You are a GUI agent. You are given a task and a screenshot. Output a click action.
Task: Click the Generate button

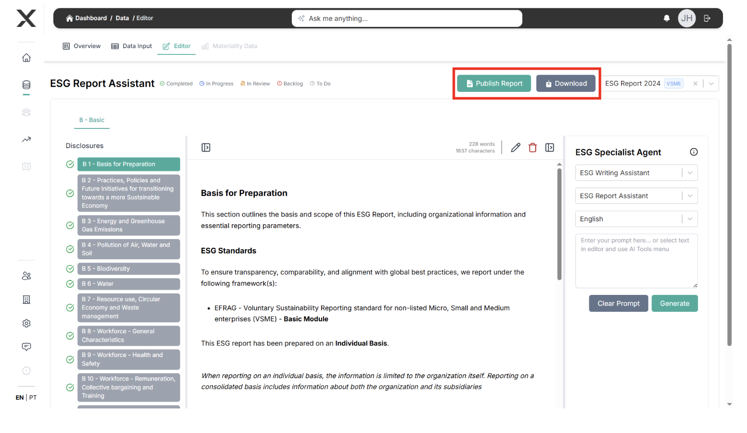(675, 304)
